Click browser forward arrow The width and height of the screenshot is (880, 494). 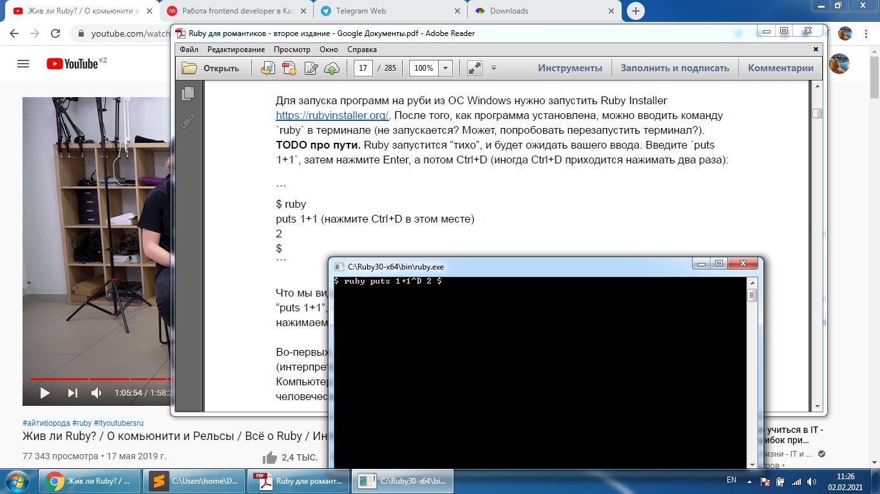tap(35, 33)
